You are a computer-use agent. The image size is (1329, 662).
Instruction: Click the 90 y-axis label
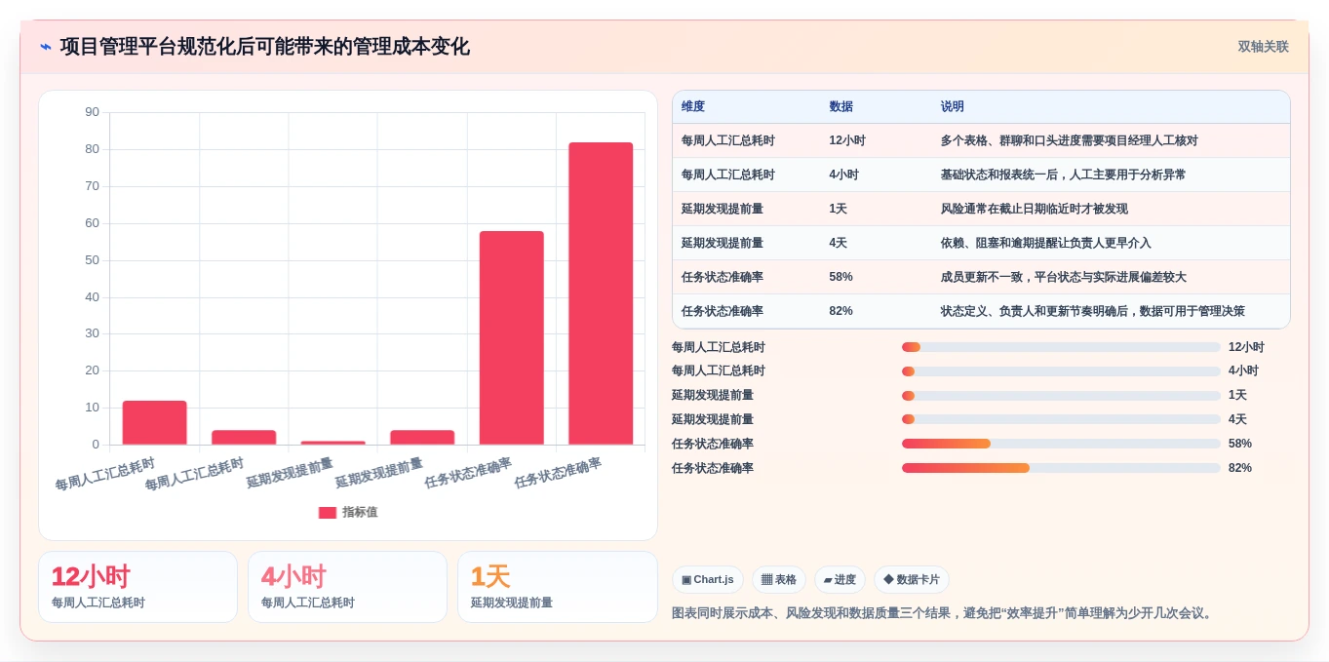[x=92, y=112]
